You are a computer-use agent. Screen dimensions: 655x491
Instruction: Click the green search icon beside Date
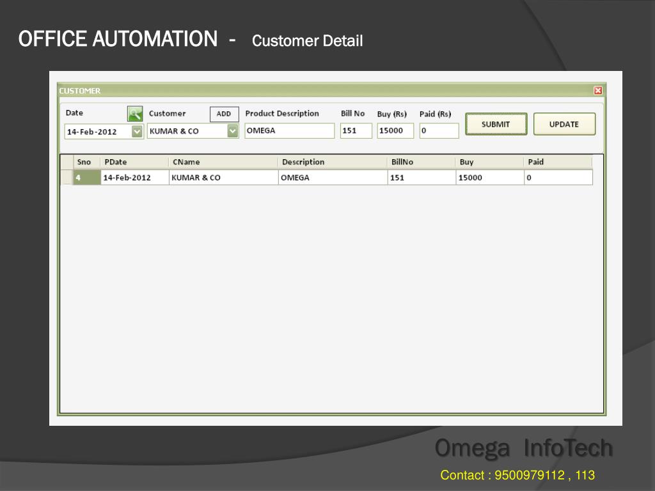(135, 114)
